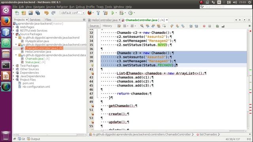253x142 pixels.
Task: Switch to the History view
Action: click(x=107, y=26)
